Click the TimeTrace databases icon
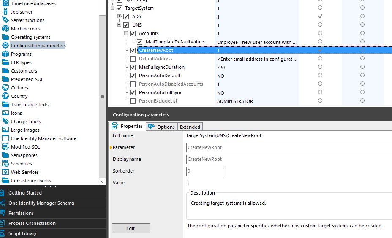 [5, 3]
